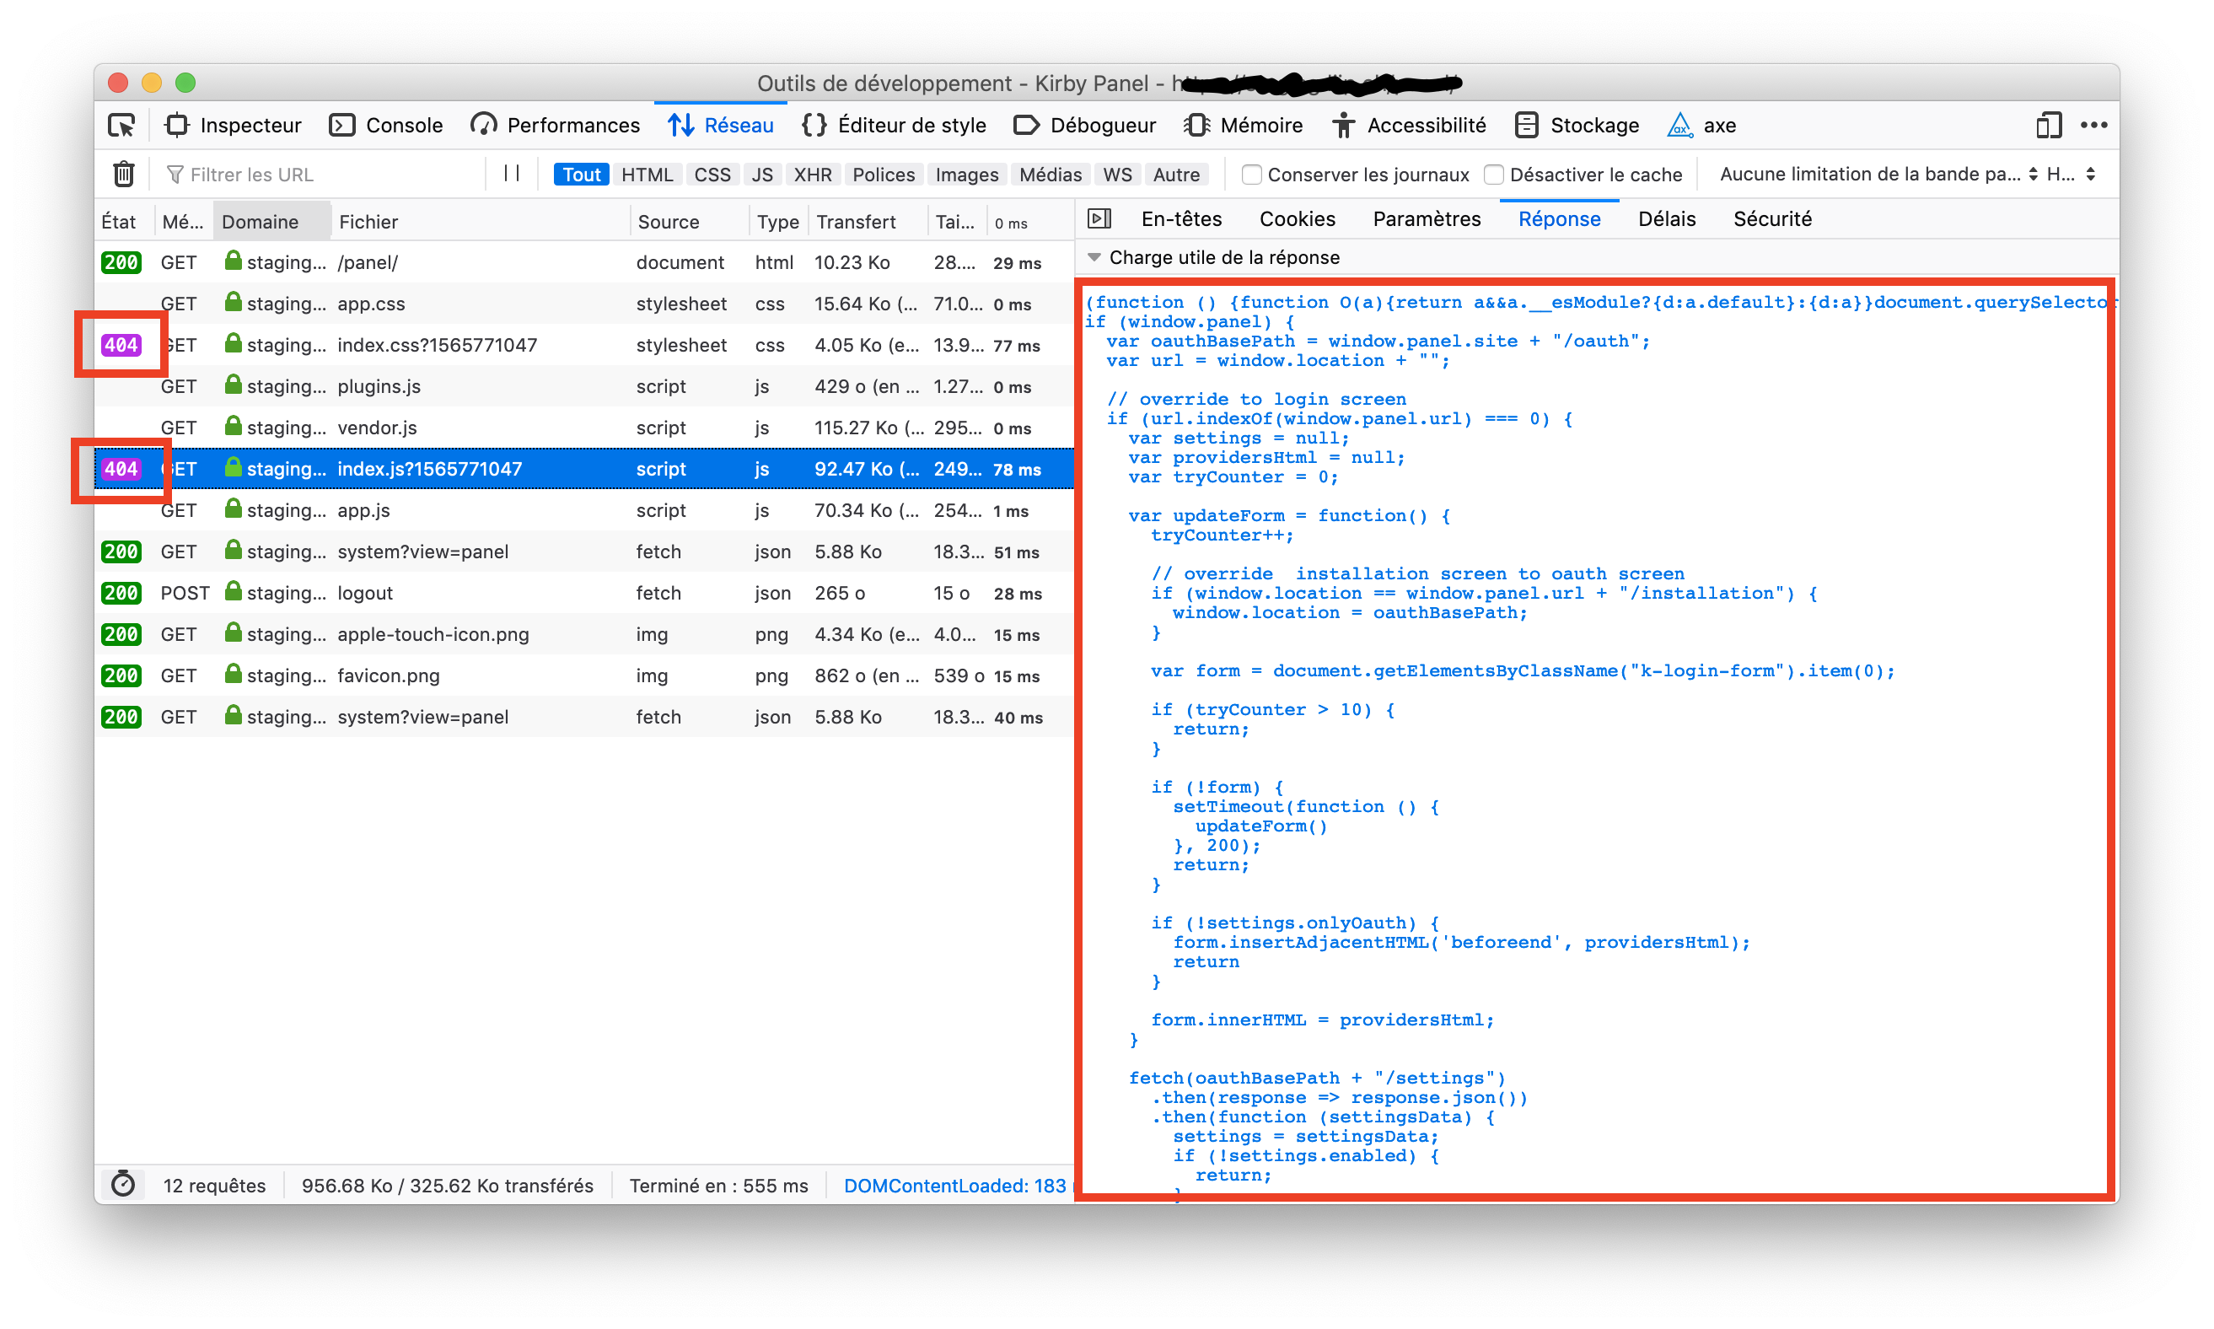Click the DOMContentLoaded timing link

[x=953, y=1184]
